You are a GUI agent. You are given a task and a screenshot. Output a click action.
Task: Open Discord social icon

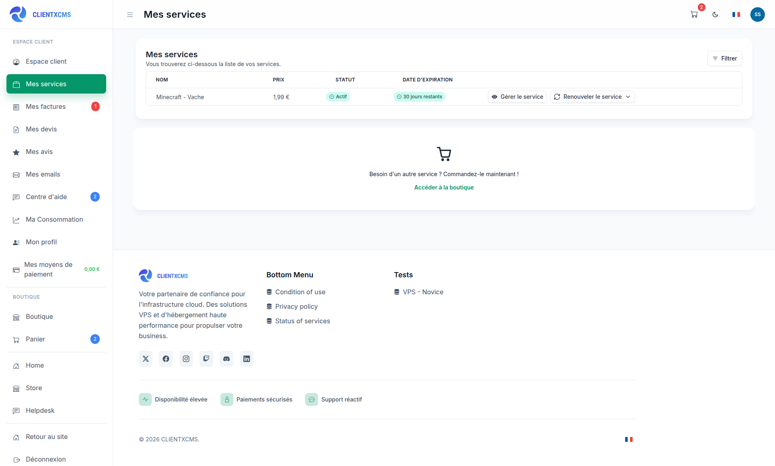(x=226, y=359)
